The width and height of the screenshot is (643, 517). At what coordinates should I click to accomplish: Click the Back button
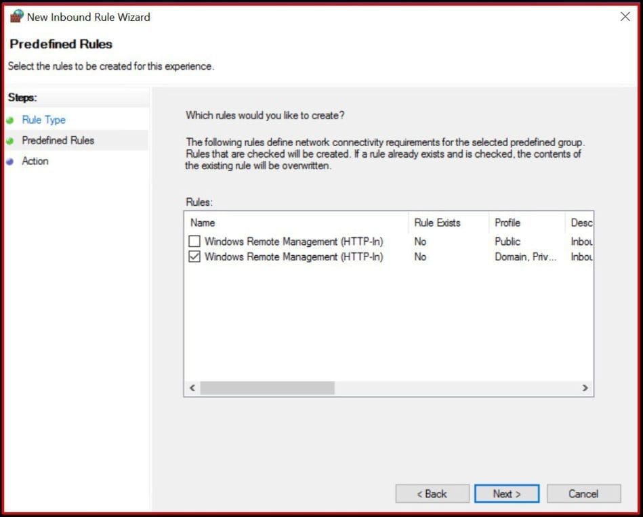point(432,493)
